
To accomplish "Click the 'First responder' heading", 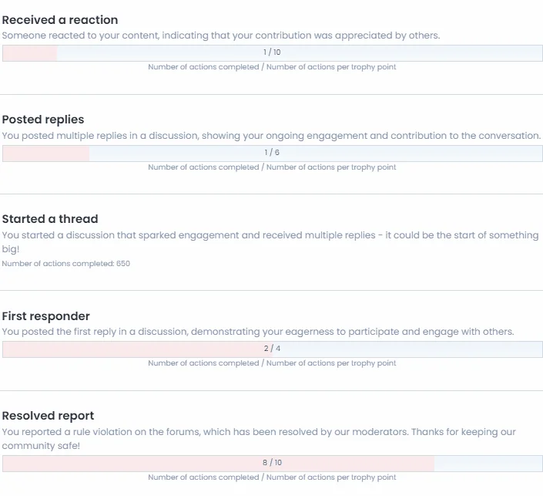I will pos(45,316).
